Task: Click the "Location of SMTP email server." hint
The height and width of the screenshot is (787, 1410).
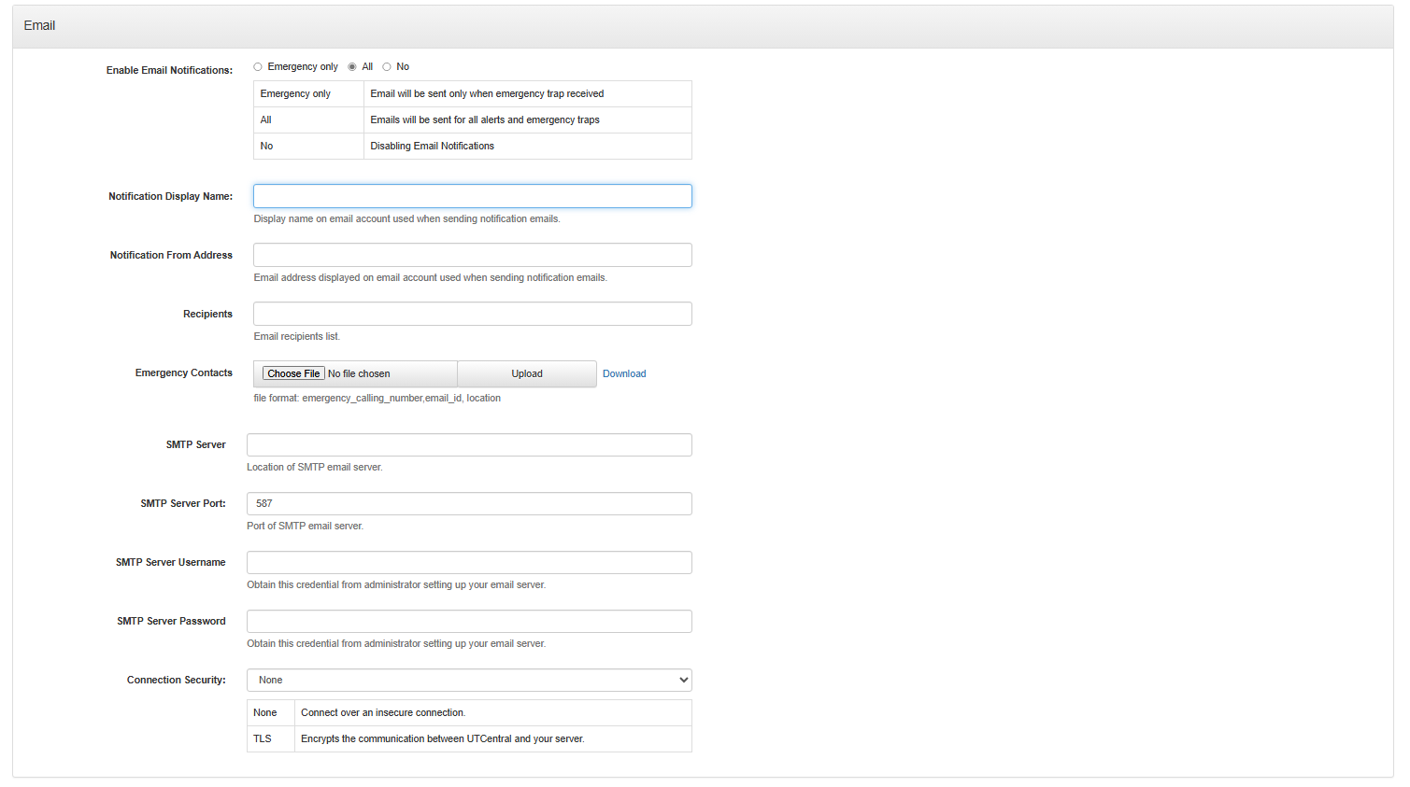Action: 315,467
